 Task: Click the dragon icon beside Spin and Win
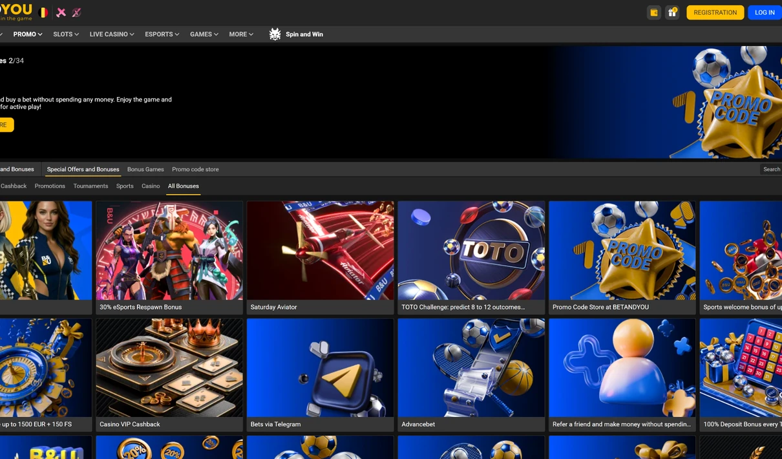pos(275,34)
